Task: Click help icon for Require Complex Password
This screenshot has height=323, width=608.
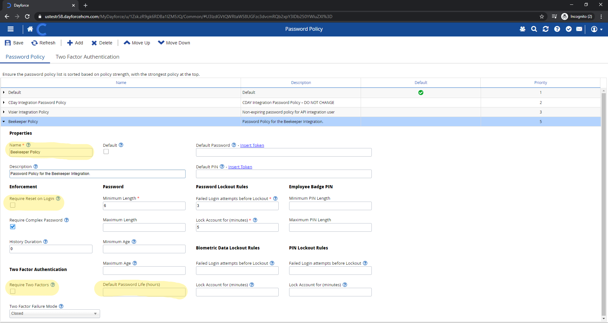Action: point(66,220)
